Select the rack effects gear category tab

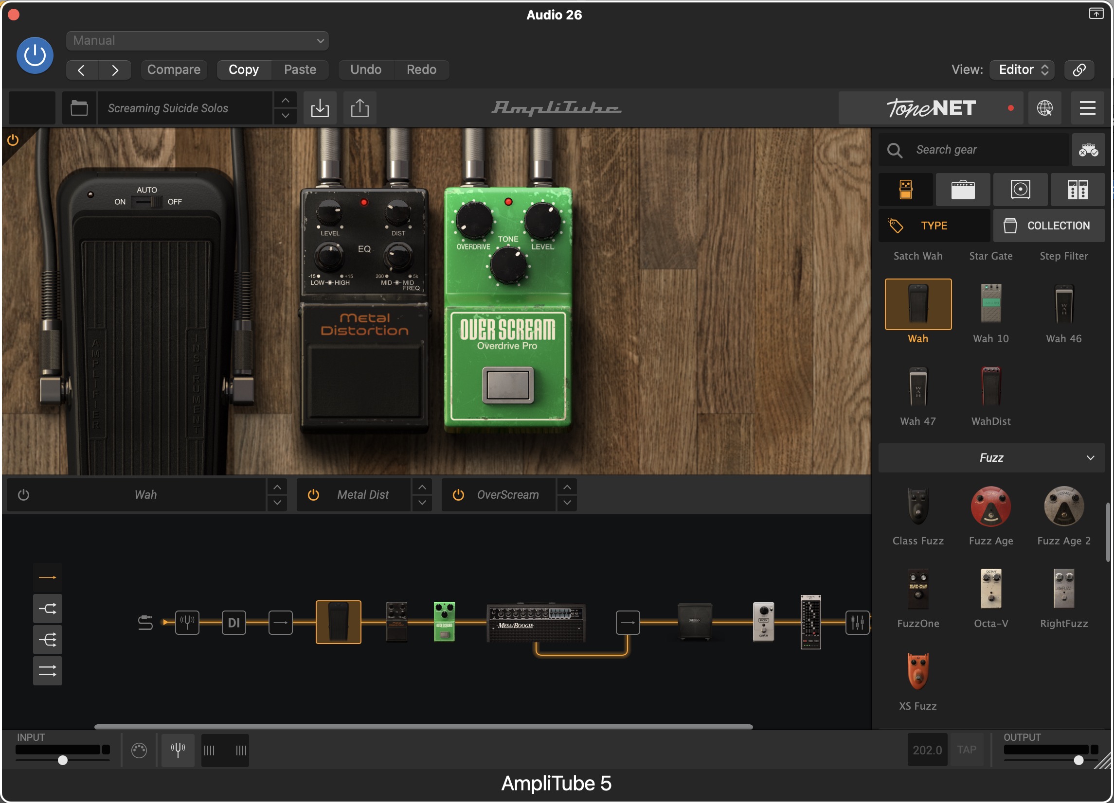tap(1078, 190)
